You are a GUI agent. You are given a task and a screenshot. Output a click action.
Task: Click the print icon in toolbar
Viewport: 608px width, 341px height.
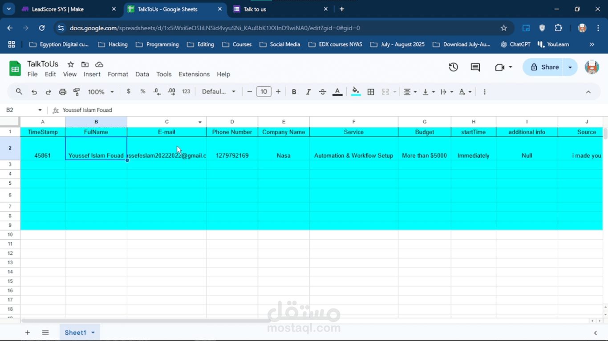point(63,92)
